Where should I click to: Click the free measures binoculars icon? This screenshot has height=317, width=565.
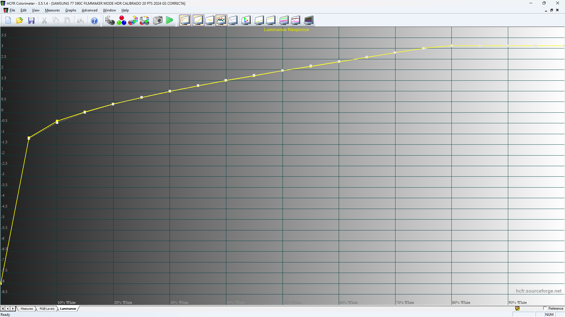pyautogui.click(x=144, y=20)
